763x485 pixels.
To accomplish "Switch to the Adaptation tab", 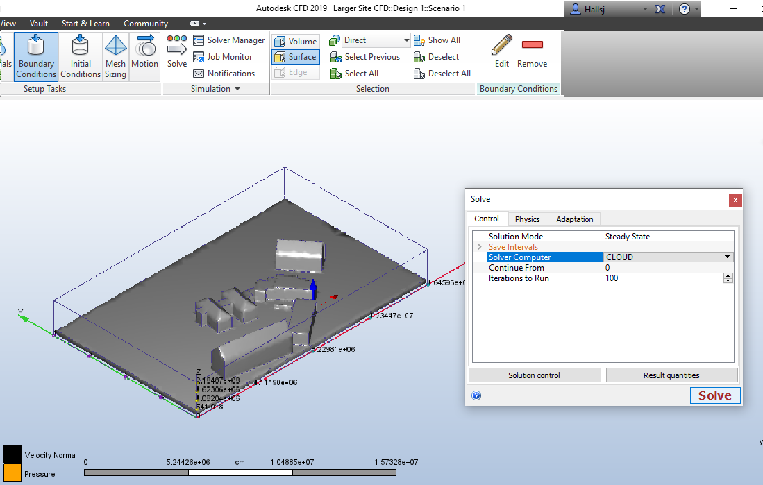I will pyautogui.click(x=574, y=219).
